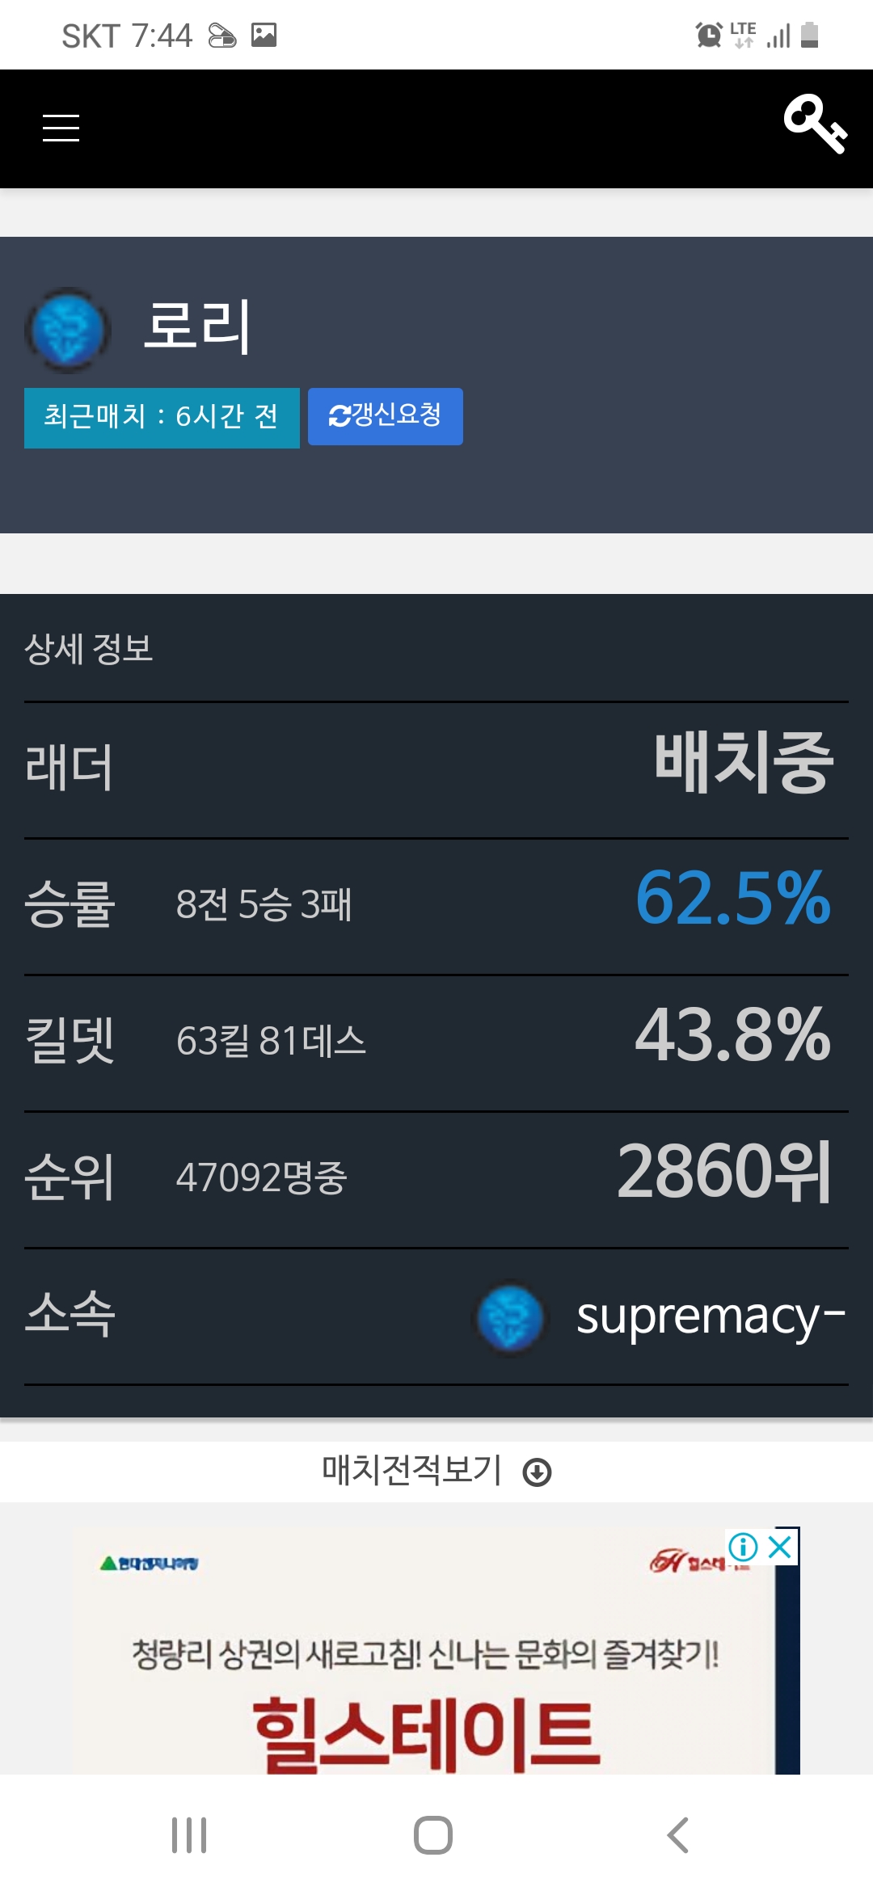The width and height of the screenshot is (873, 1891).
Task: Tap the supremacy- clan emblem icon
Action: tap(509, 1317)
